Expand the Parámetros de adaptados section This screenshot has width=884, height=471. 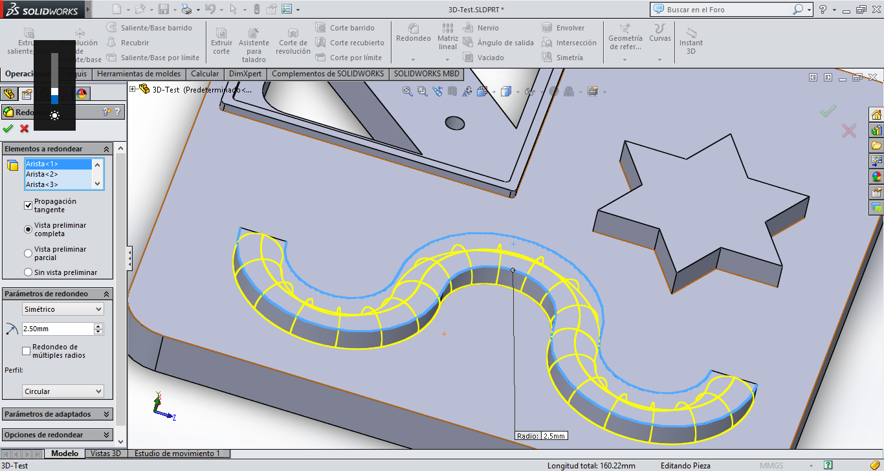(107, 414)
